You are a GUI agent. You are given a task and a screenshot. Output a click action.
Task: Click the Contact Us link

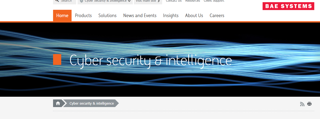click(174, 1)
